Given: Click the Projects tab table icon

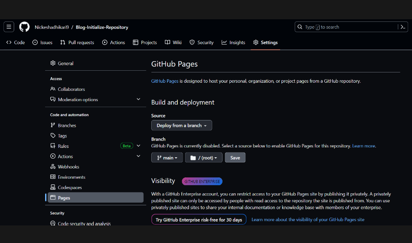Looking at the screenshot, I should pyautogui.click(x=136, y=42).
